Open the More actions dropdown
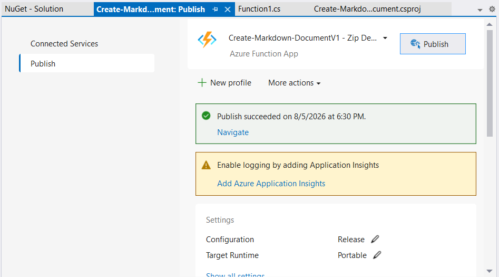The width and height of the screenshot is (499, 277). (294, 83)
